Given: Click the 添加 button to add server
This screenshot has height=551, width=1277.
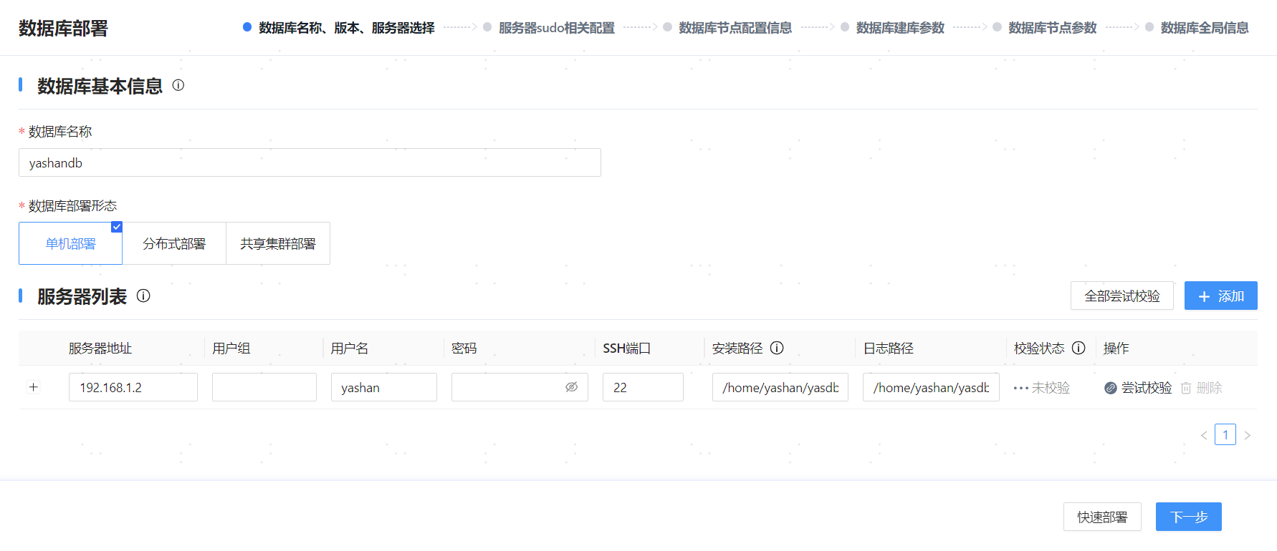Looking at the screenshot, I should pyautogui.click(x=1220, y=296).
